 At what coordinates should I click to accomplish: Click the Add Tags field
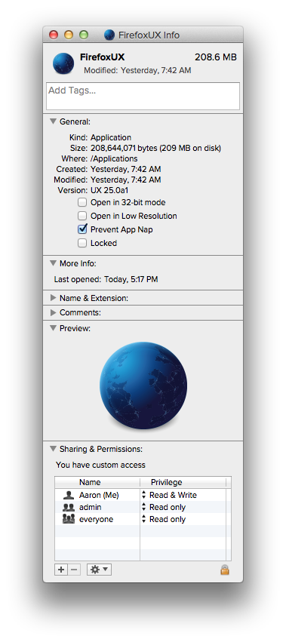(143, 97)
